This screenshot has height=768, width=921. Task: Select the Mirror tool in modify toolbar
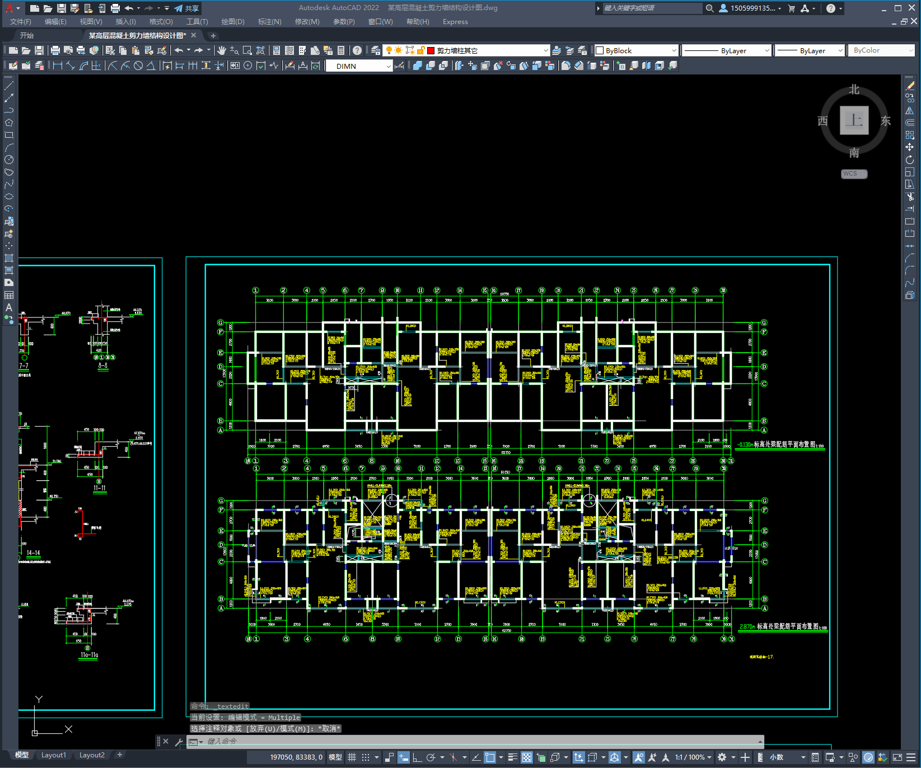coord(910,110)
